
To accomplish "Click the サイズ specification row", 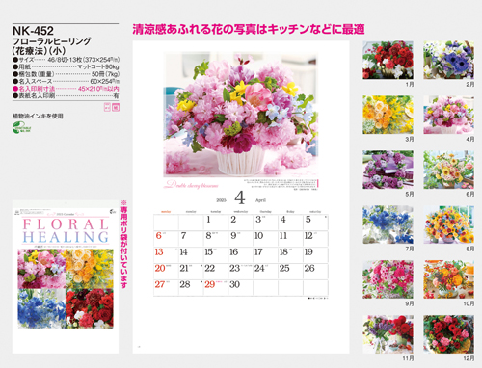I will tap(66, 60).
